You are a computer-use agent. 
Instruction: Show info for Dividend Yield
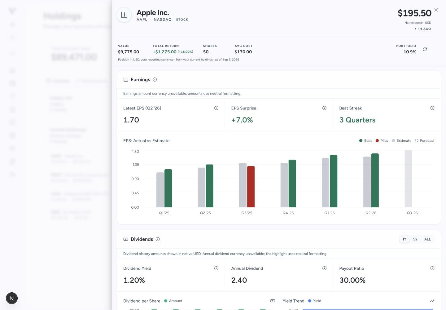(x=216, y=268)
